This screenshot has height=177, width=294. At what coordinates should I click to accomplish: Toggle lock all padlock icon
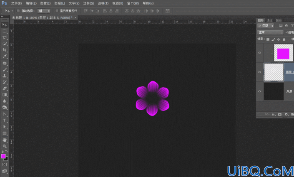pyautogui.click(x=284, y=39)
